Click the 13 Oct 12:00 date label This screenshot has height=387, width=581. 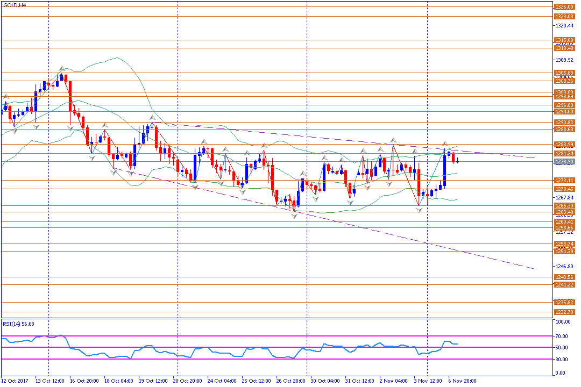(49, 381)
